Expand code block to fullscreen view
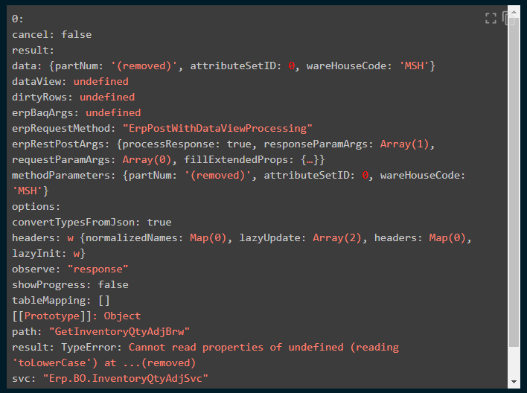The width and height of the screenshot is (527, 393). pos(491,19)
